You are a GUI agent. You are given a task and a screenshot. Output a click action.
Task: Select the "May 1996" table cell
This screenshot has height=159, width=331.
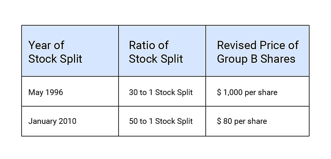(70, 92)
